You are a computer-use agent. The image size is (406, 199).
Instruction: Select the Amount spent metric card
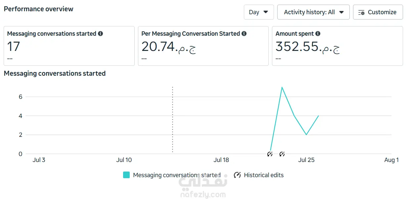point(338,46)
